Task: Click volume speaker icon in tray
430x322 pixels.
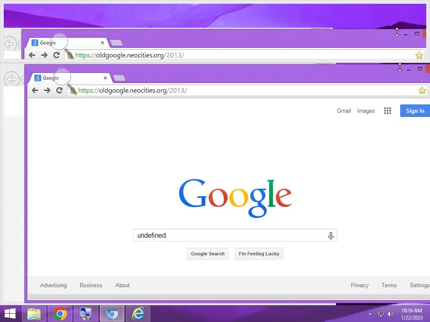Action: coord(390,314)
